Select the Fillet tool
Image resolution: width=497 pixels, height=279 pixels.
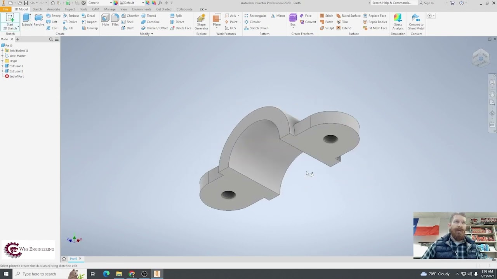click(x=115, y=20)
